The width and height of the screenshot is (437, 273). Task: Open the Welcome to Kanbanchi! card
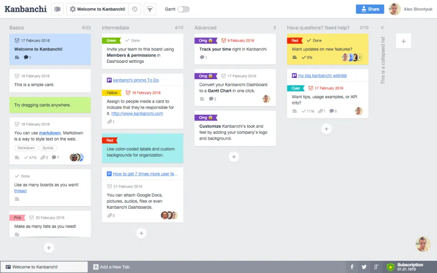tap(50, 49)
